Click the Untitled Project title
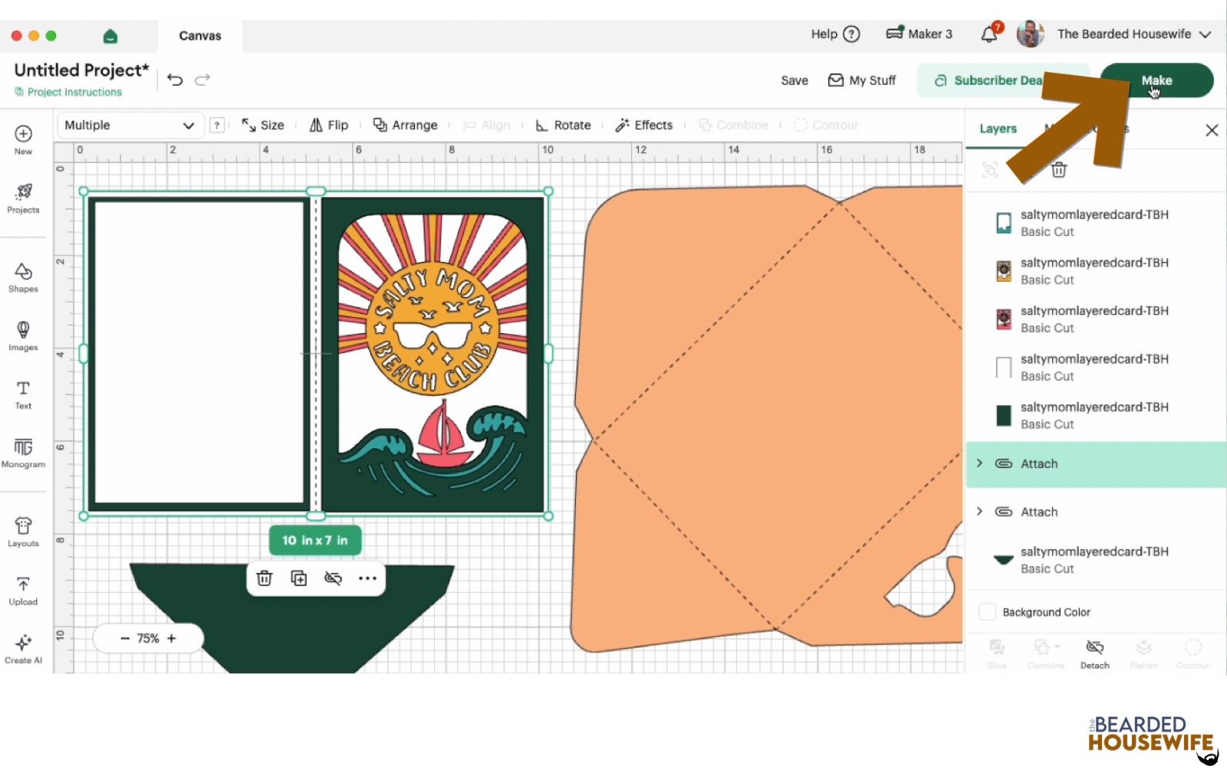This screenshot has height=779, width=1227. coord(81,70)
